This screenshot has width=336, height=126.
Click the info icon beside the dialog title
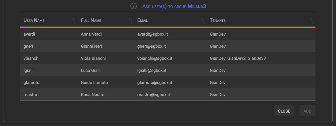[134, 6]
